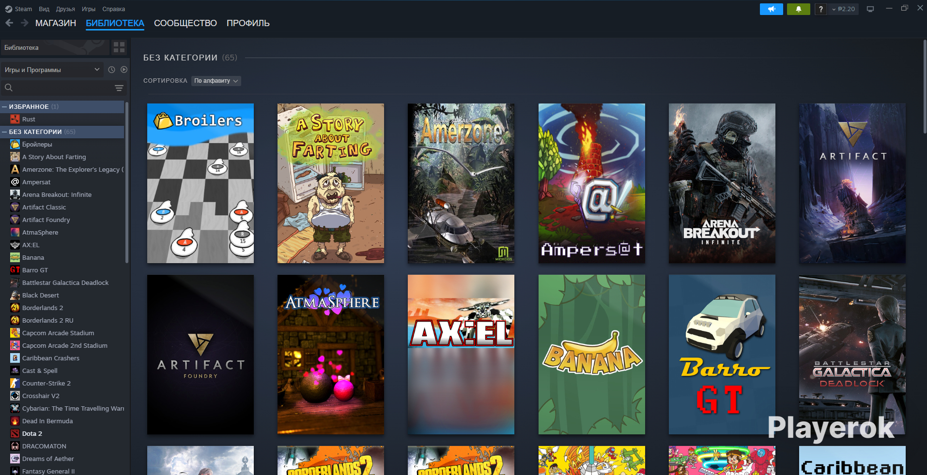Switch to Big Picture mode monitor icon

(870, 9)
